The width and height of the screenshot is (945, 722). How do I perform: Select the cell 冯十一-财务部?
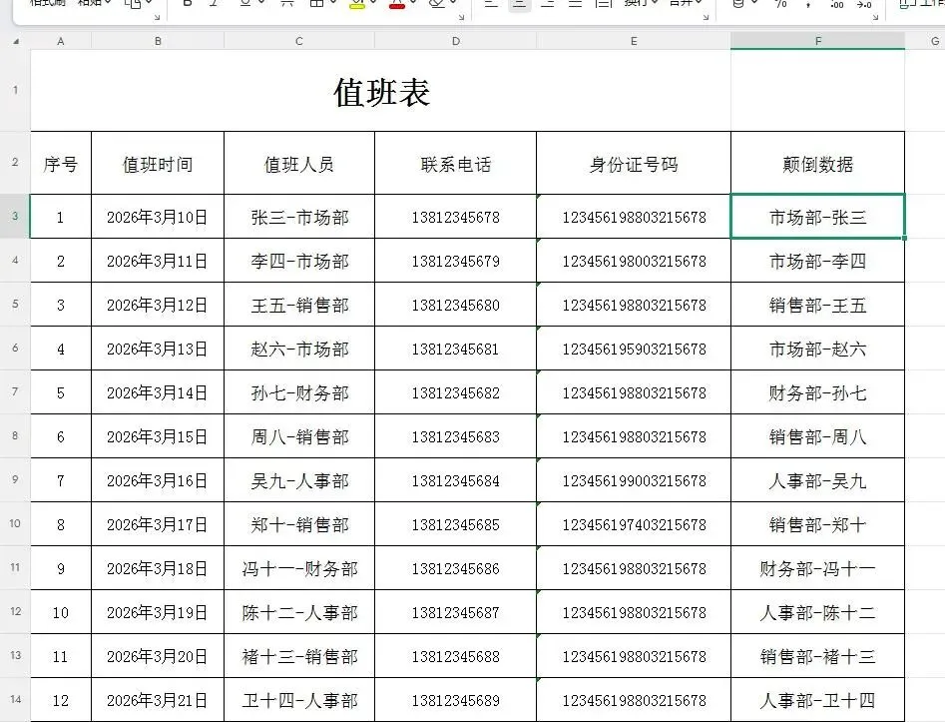[299, 568]
